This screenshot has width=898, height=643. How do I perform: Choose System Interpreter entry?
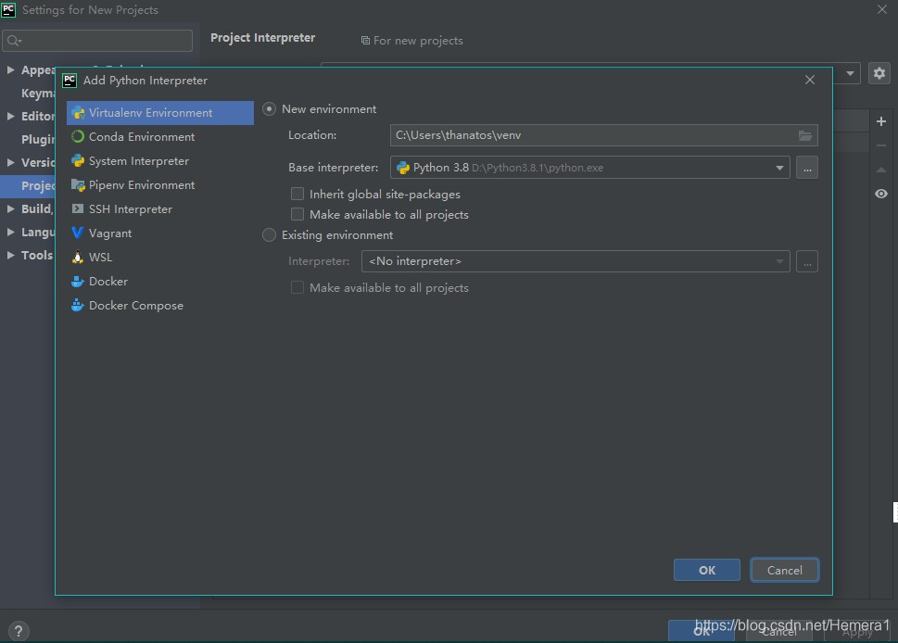pyautogui.click(x=159, y=161)
